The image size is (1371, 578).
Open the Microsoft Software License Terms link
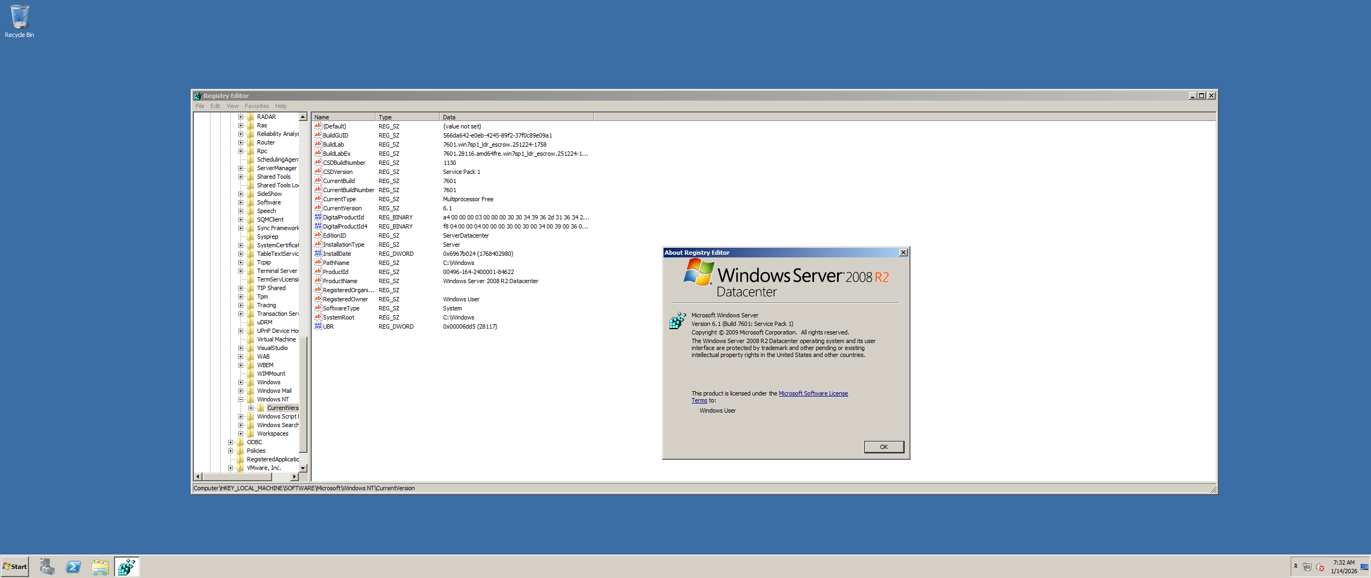(812, 393)
